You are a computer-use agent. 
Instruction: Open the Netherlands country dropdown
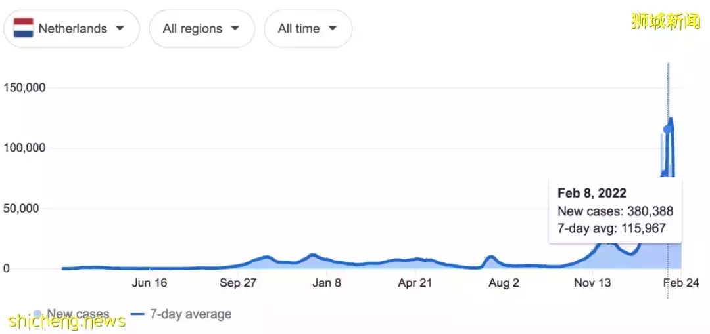[72, 29]
